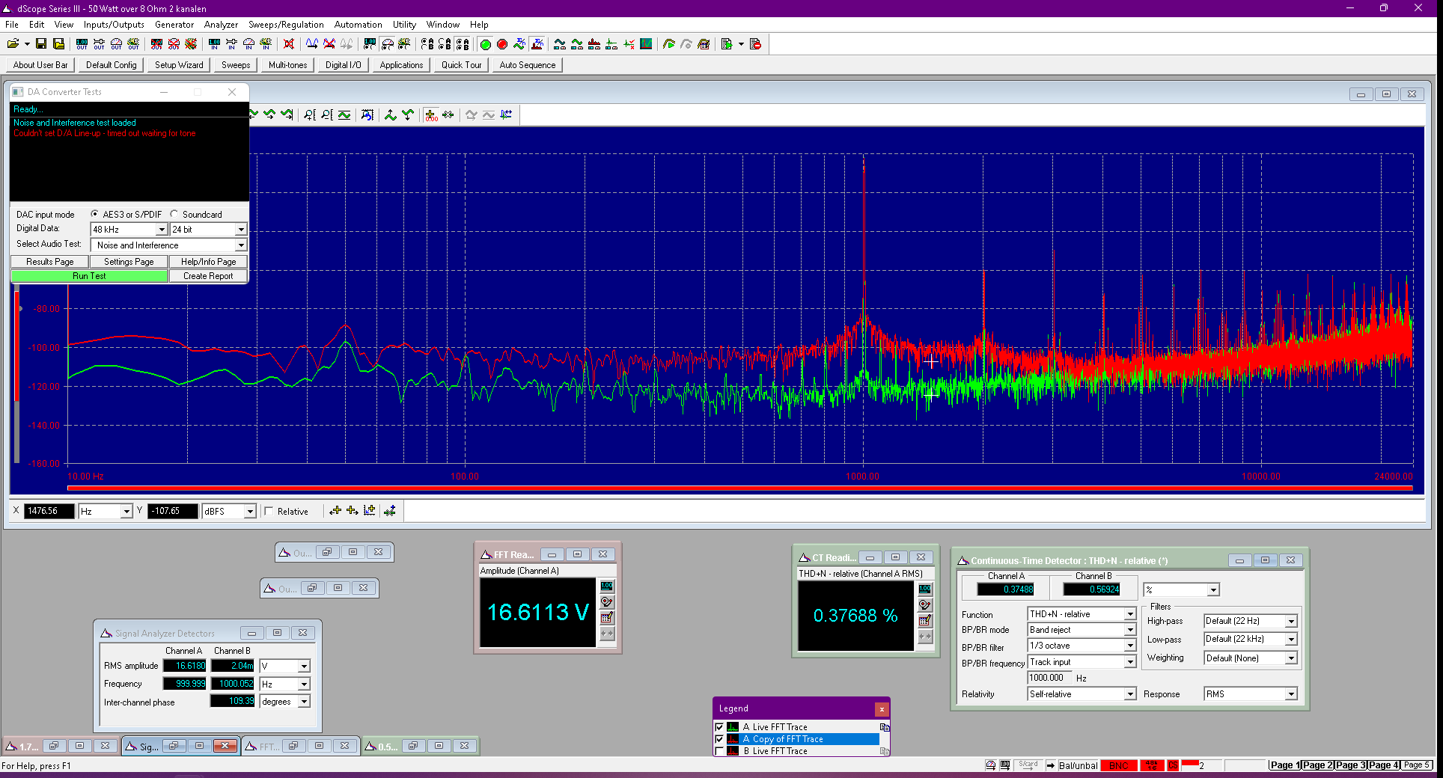This screenshot has height=778, width=1443.
Task: Click copy icon beside A Live FFT Trace
Action: [x=885, y=727]
